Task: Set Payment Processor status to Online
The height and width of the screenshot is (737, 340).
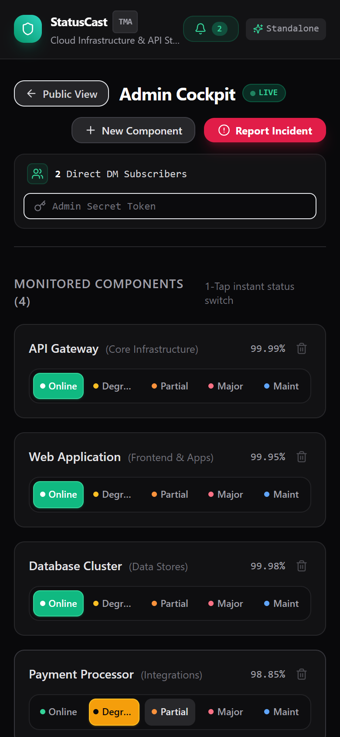Action: (58, 712)
